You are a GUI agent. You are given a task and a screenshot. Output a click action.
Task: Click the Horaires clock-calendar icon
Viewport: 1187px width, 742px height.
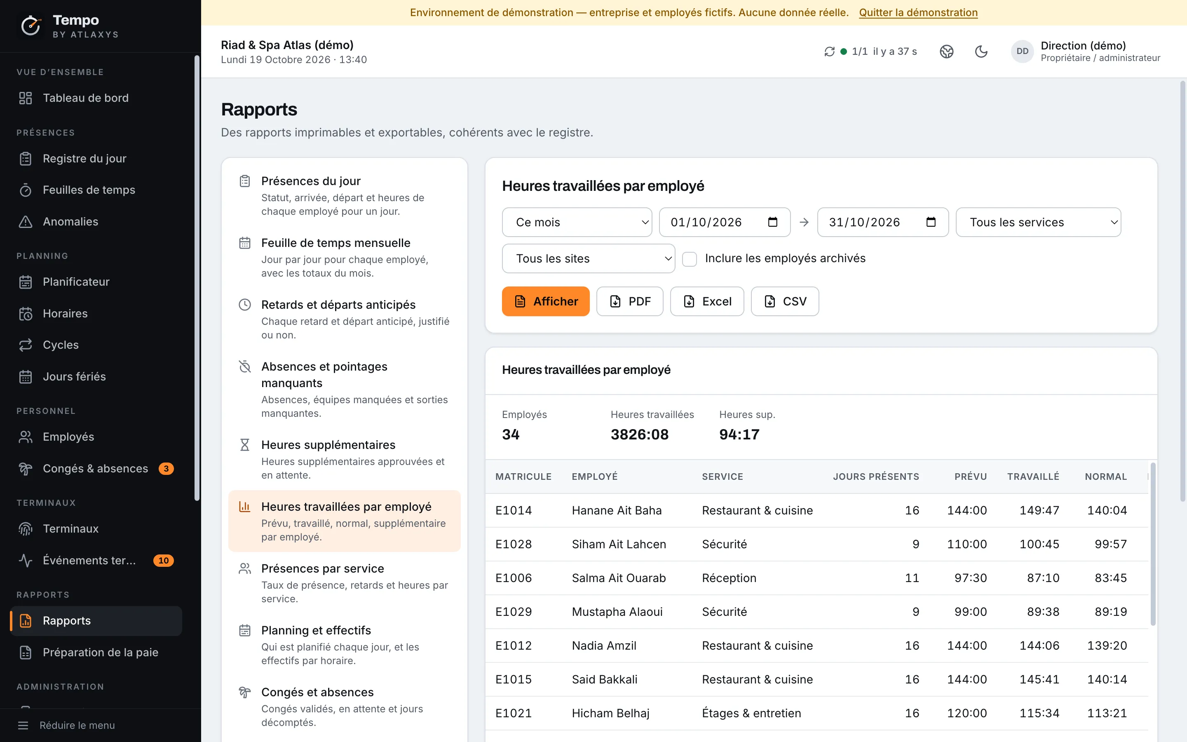click(26, 314)
